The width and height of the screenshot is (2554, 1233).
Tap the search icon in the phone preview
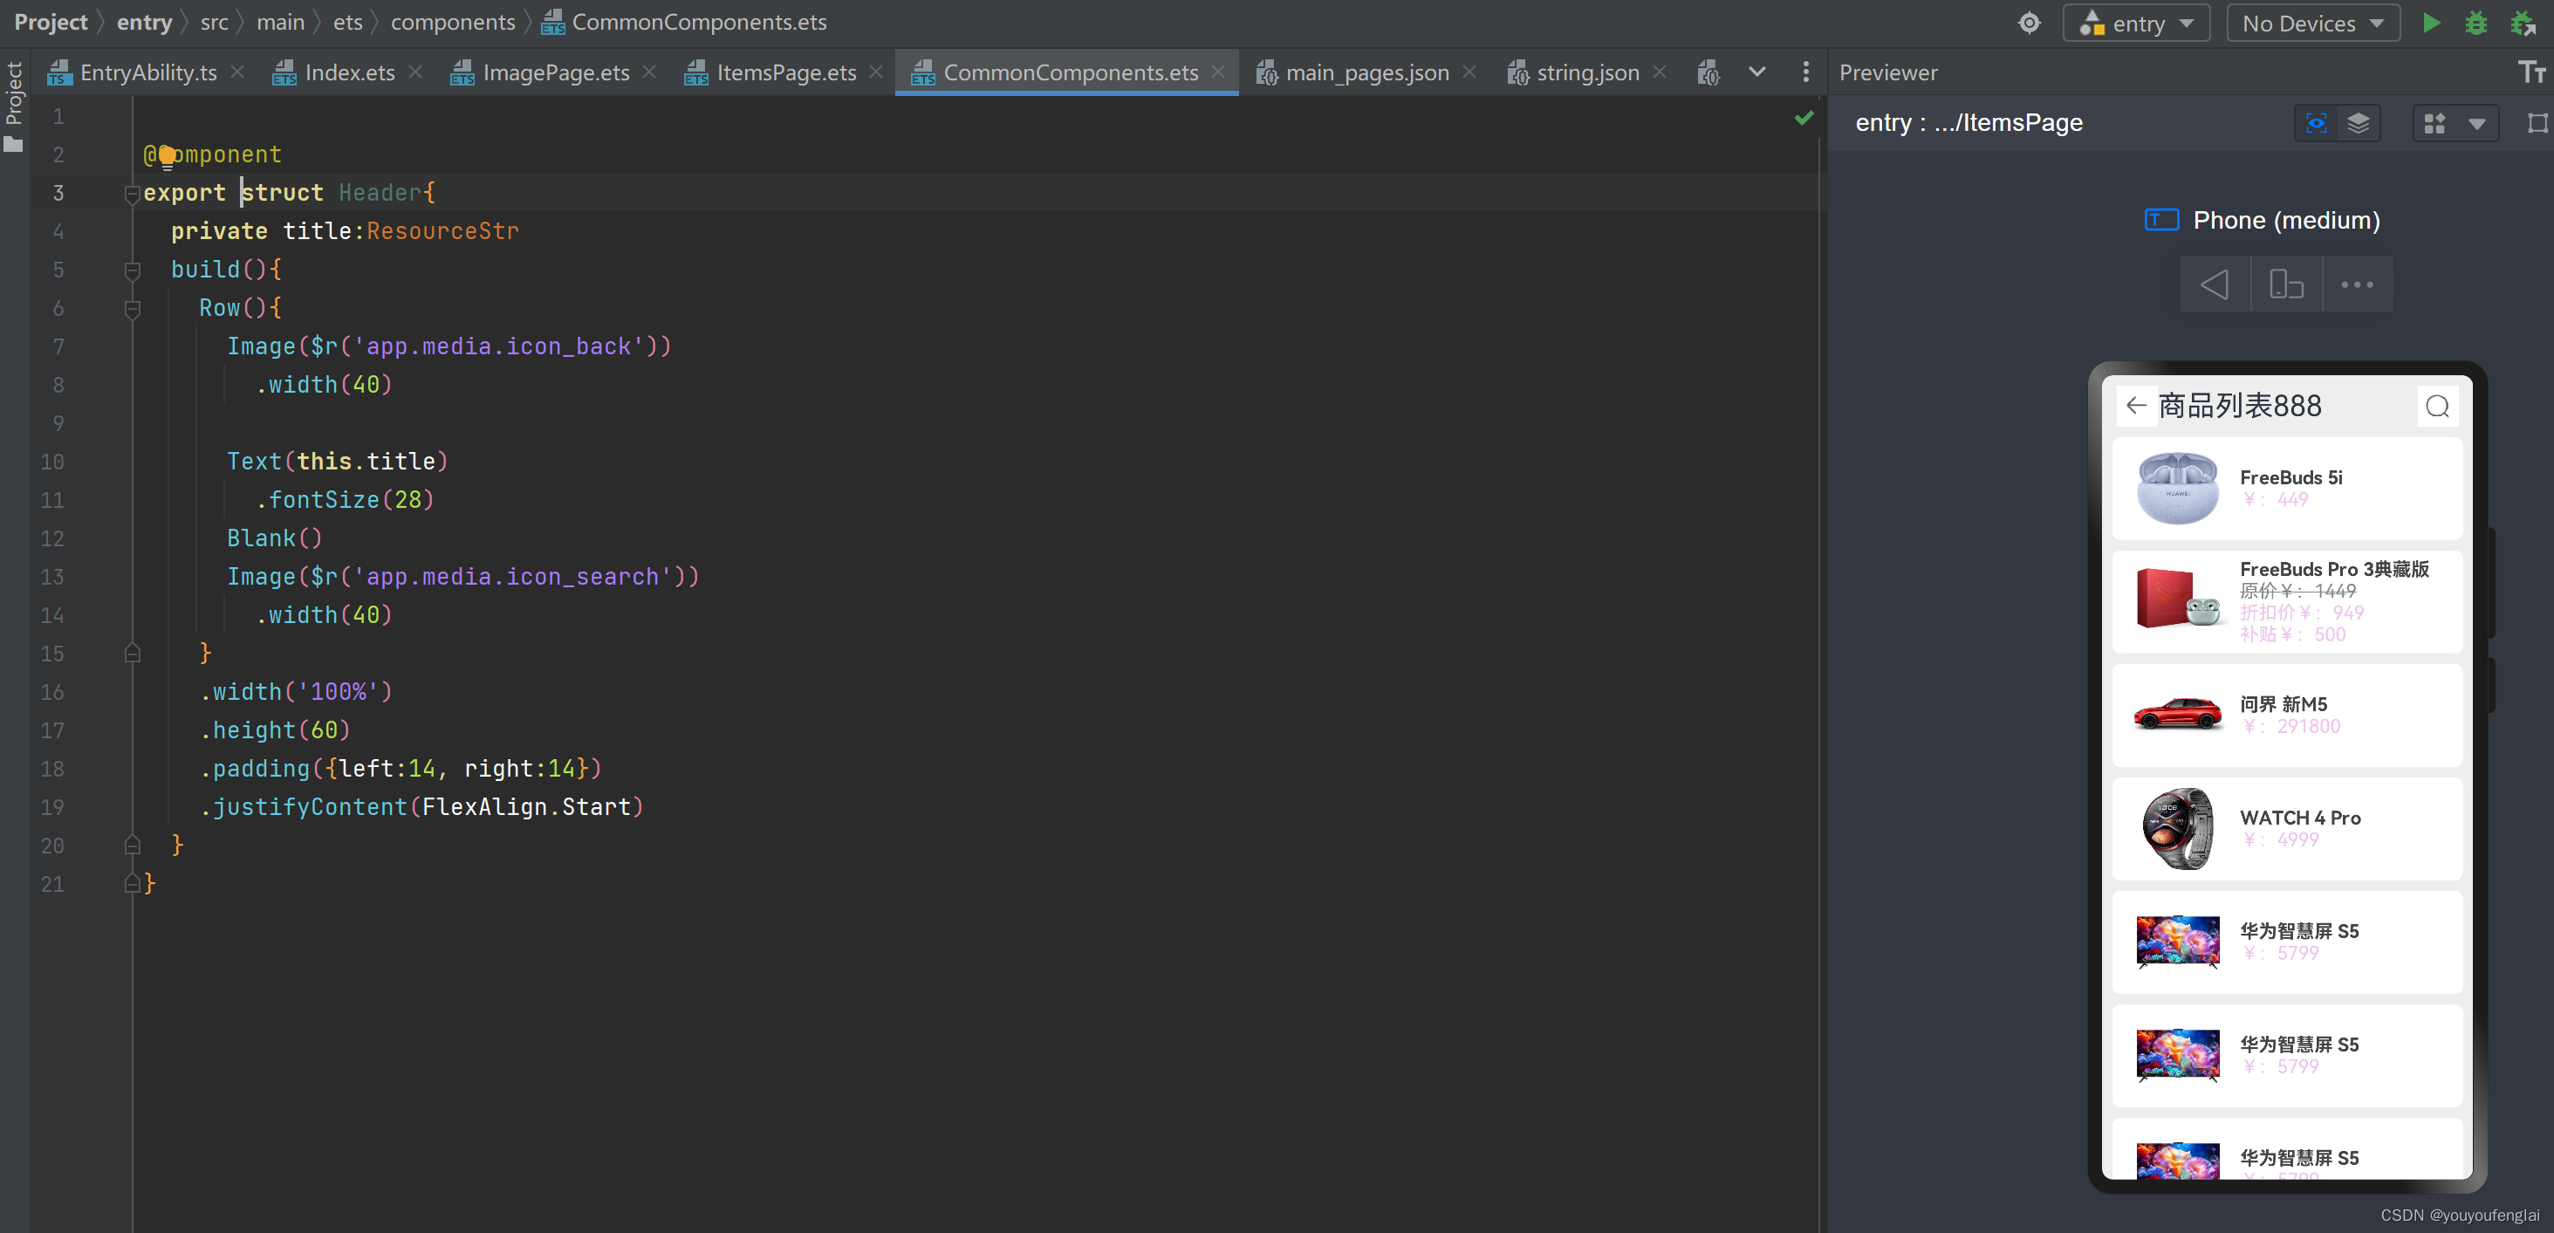click(x=2437, y=406)
